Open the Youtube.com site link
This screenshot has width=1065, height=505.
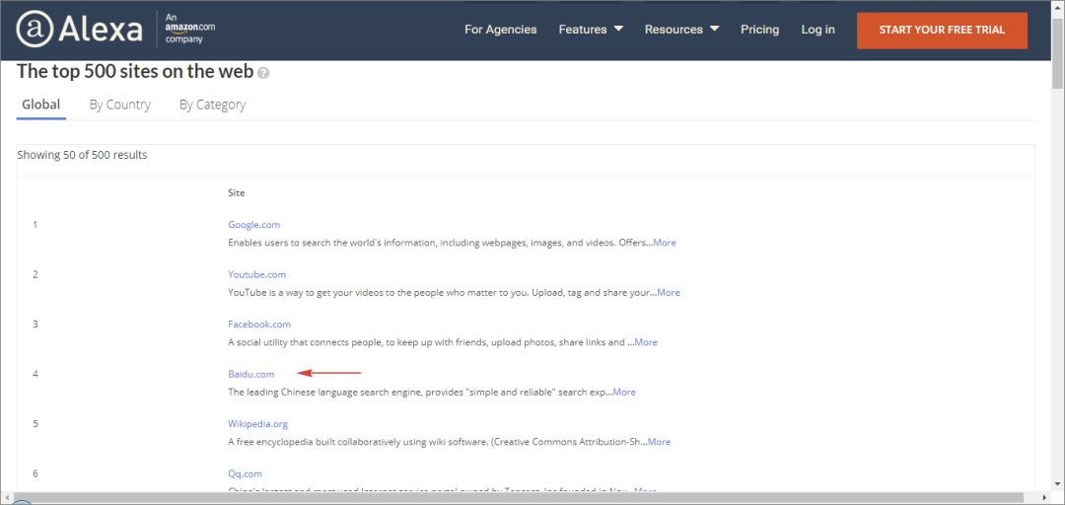(256, 274)
